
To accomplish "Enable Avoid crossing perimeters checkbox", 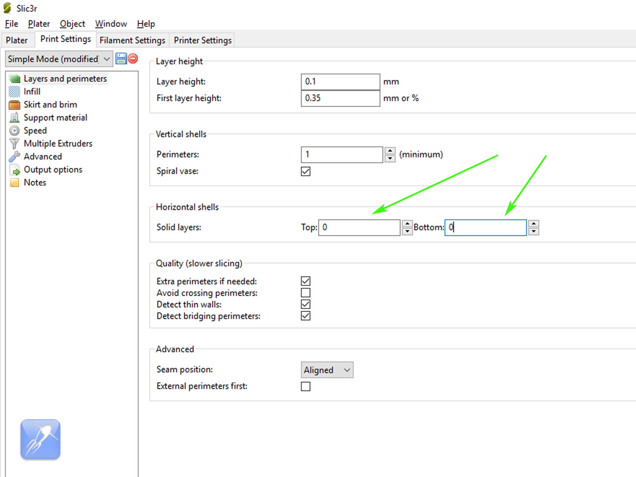I will (305, 293).
